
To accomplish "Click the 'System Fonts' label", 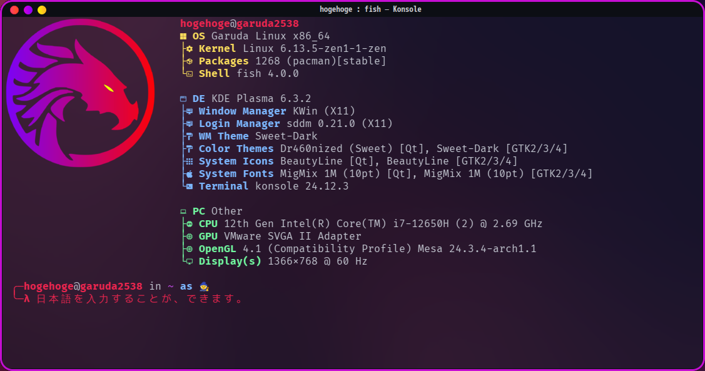I will click(236, 173).
